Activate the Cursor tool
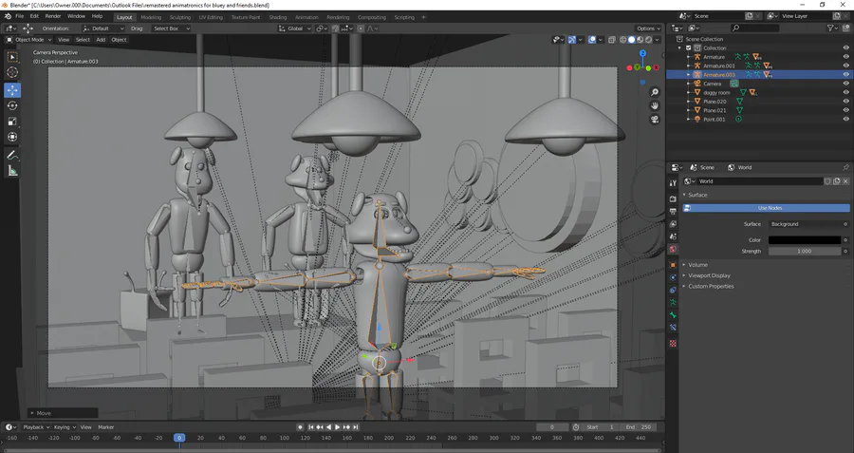Screen dimensions: 854x453 12,72
